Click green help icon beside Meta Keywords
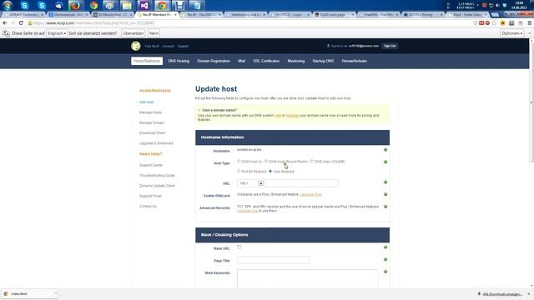 pyautogui.click(x=385, y=272)
